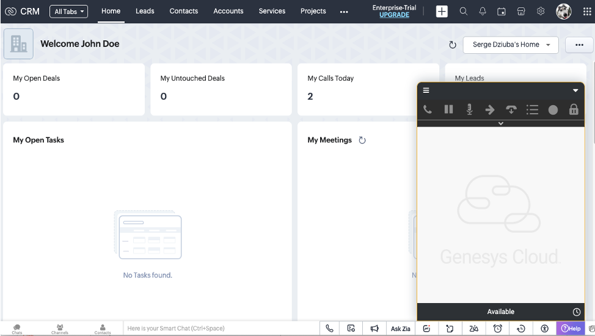Image resolution: width=595 pixels, height=336 pixels.
Task: Click the UPGRADE link
Action: point(394,15)
